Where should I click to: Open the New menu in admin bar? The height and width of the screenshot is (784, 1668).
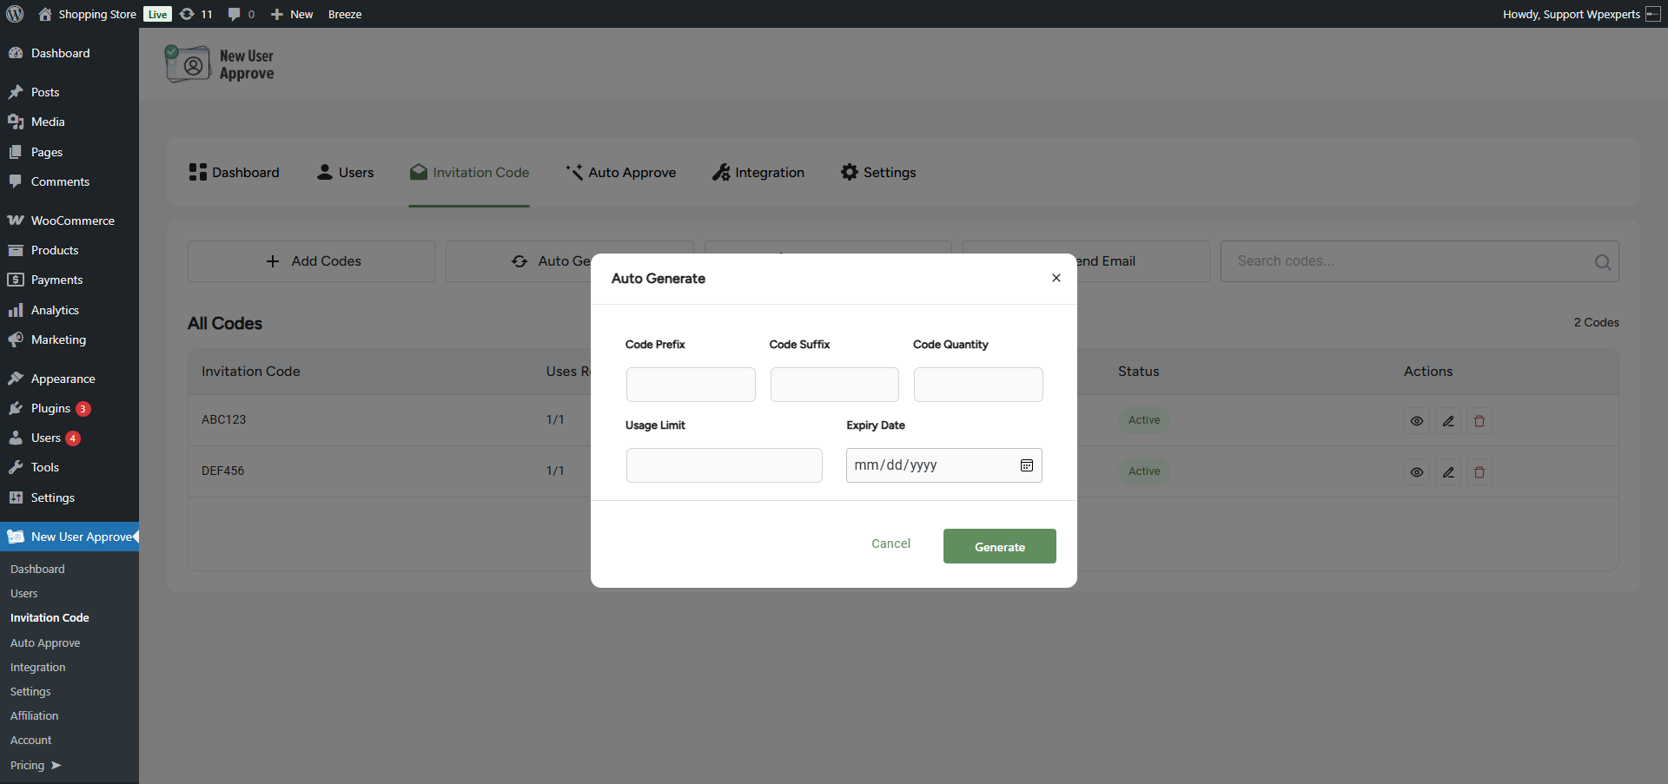(292, 14)
